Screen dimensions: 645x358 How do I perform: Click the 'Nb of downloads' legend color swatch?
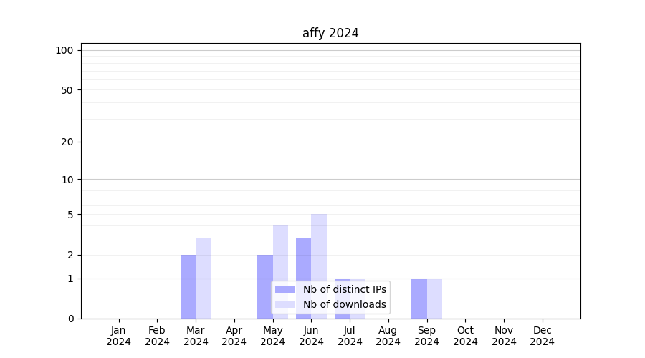285,304
